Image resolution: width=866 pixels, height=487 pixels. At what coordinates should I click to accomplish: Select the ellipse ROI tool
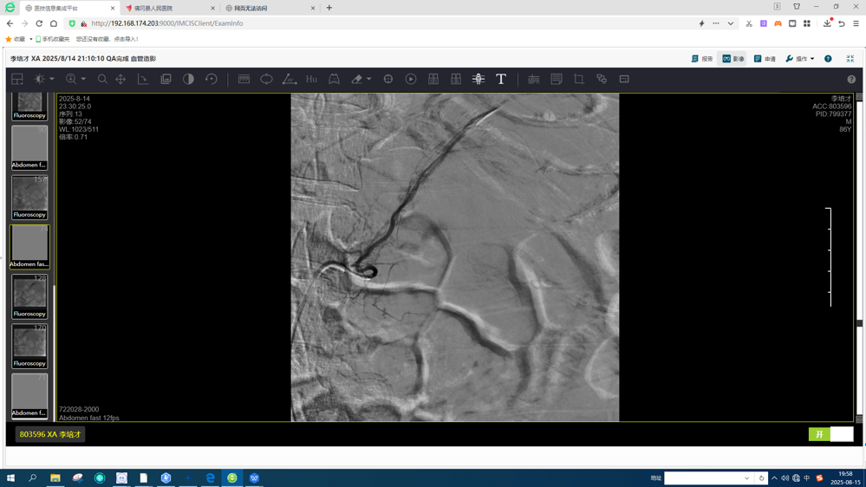click(266, 79)
